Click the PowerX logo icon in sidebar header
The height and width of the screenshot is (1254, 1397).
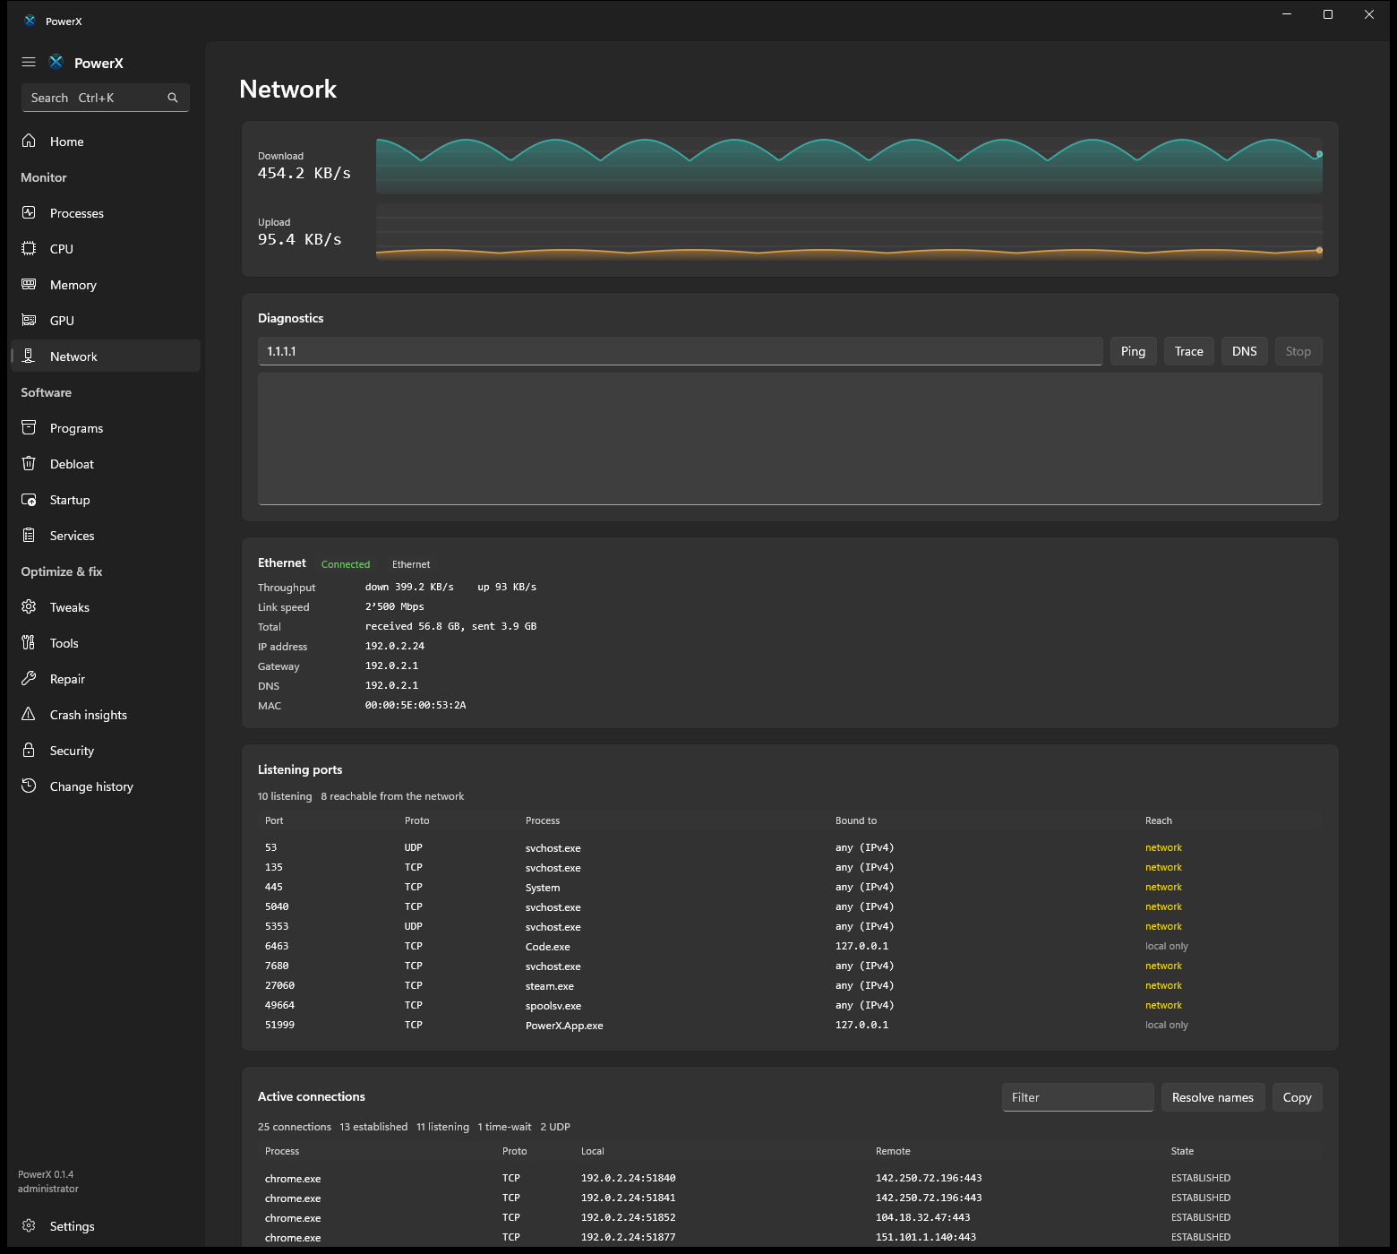(x=56, y=62)
